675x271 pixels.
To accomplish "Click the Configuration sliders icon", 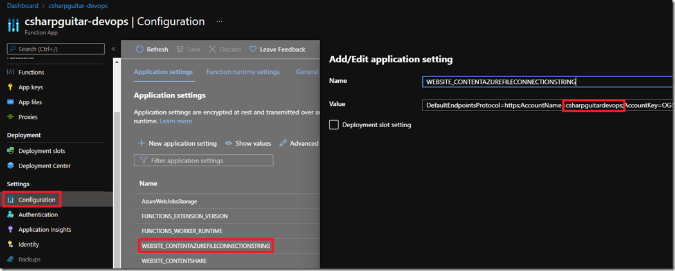I will coord(11,200).
